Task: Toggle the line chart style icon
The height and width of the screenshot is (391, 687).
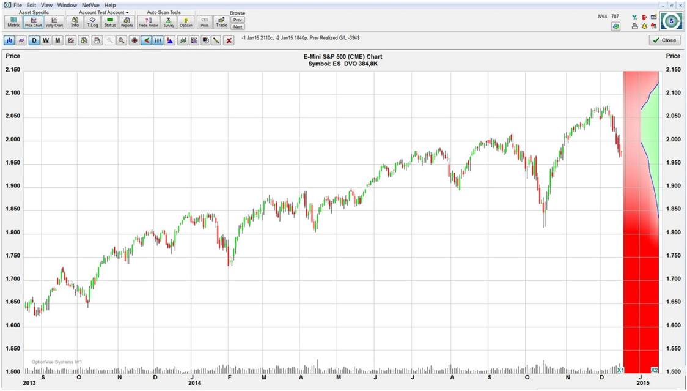Action: click(21, 40)
